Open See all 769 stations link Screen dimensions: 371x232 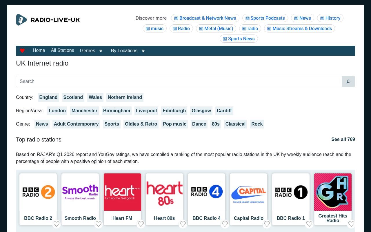[x=343, y=139]
